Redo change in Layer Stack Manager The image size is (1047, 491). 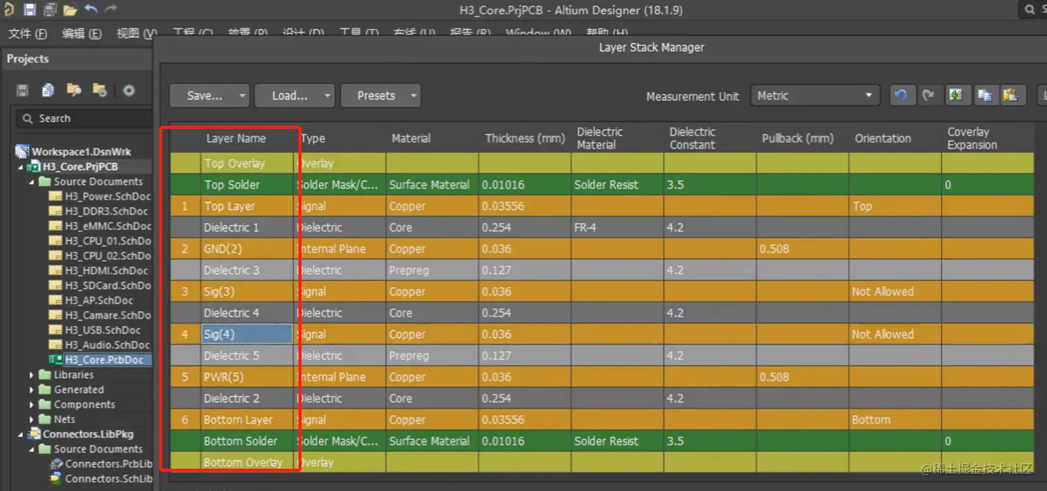click(929, 96)
